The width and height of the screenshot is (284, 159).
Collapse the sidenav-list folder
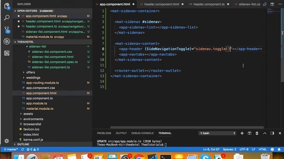pos(37,46)
